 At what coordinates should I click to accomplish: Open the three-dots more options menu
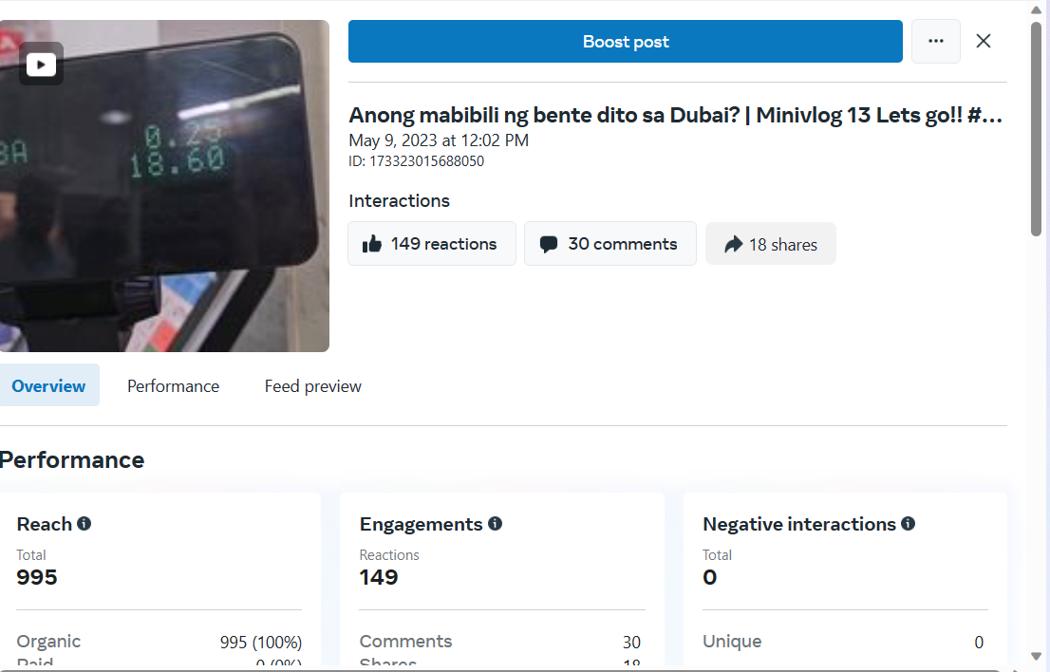point(935,42)
